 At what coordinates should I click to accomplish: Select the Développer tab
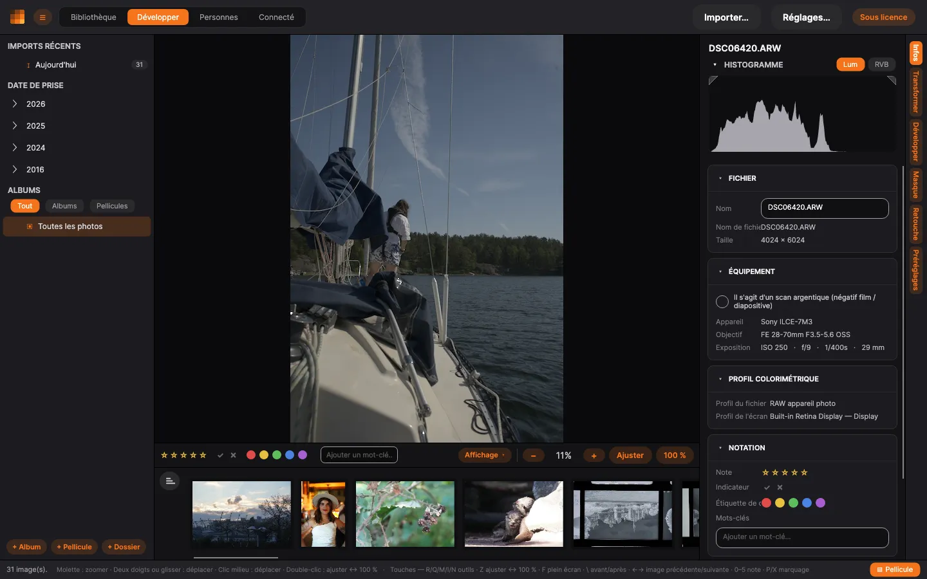(x=158, y=17)
